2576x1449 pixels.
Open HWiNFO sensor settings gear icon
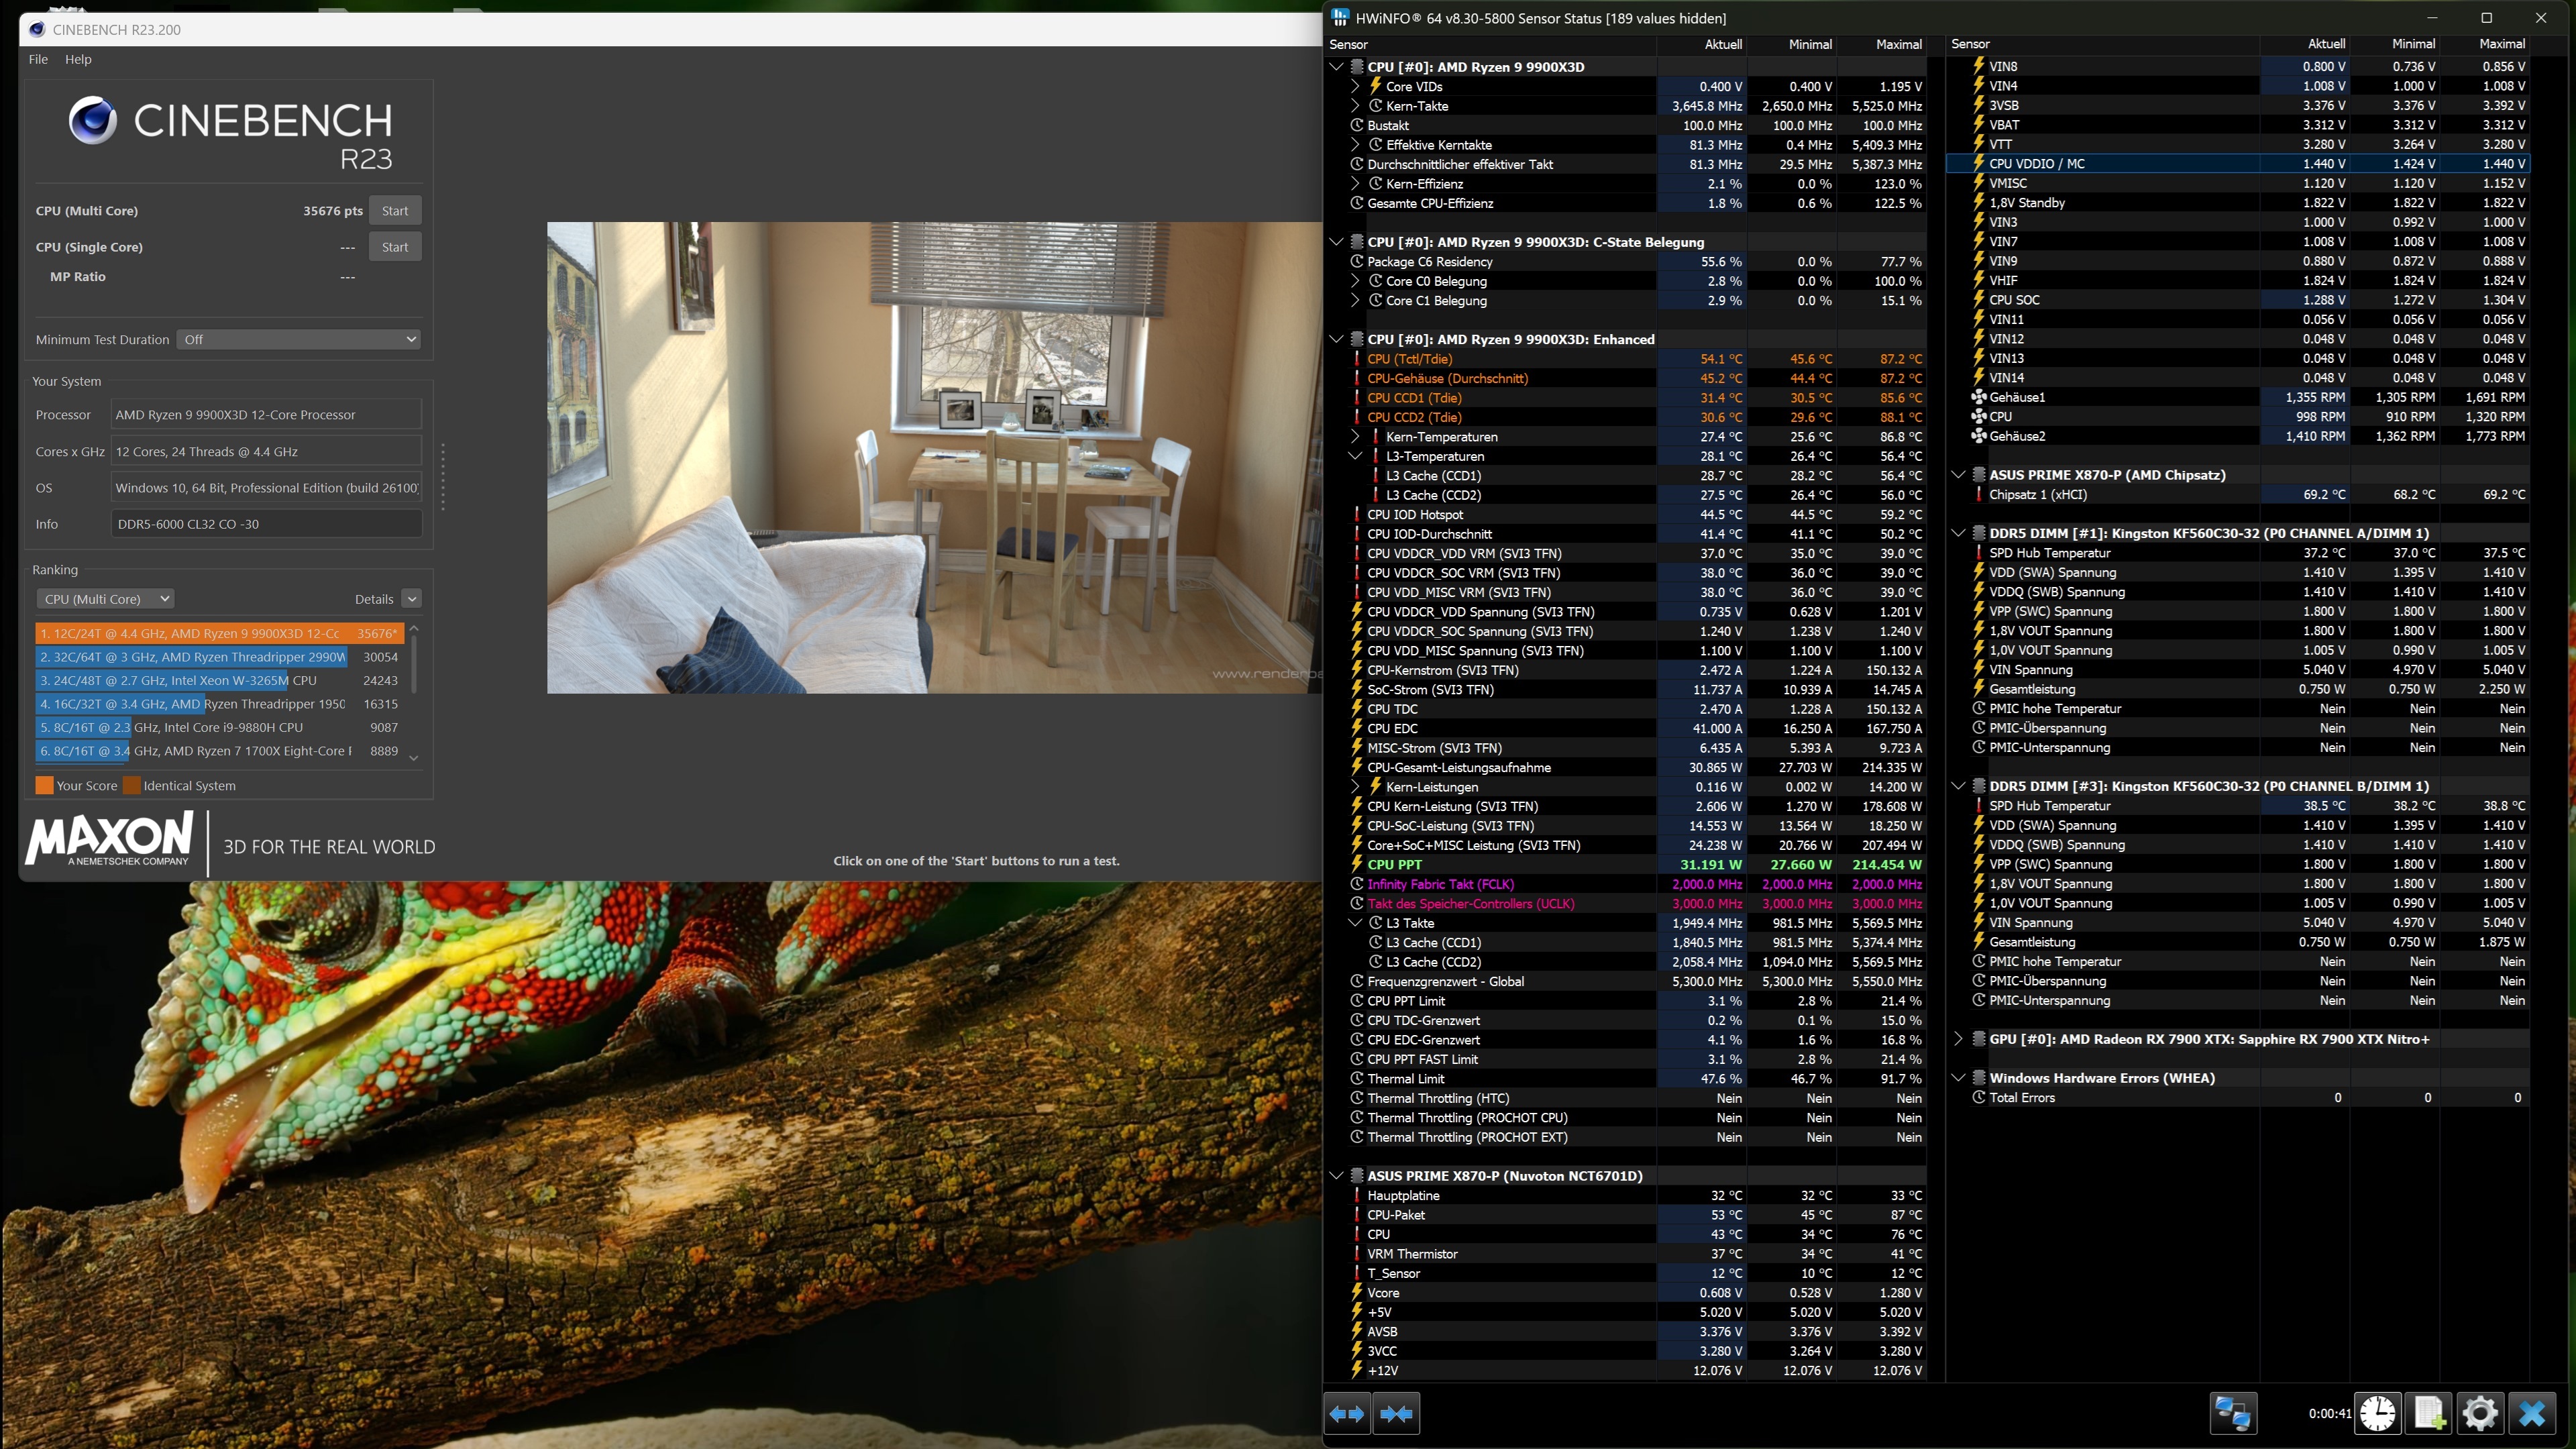(2480, 1413)
